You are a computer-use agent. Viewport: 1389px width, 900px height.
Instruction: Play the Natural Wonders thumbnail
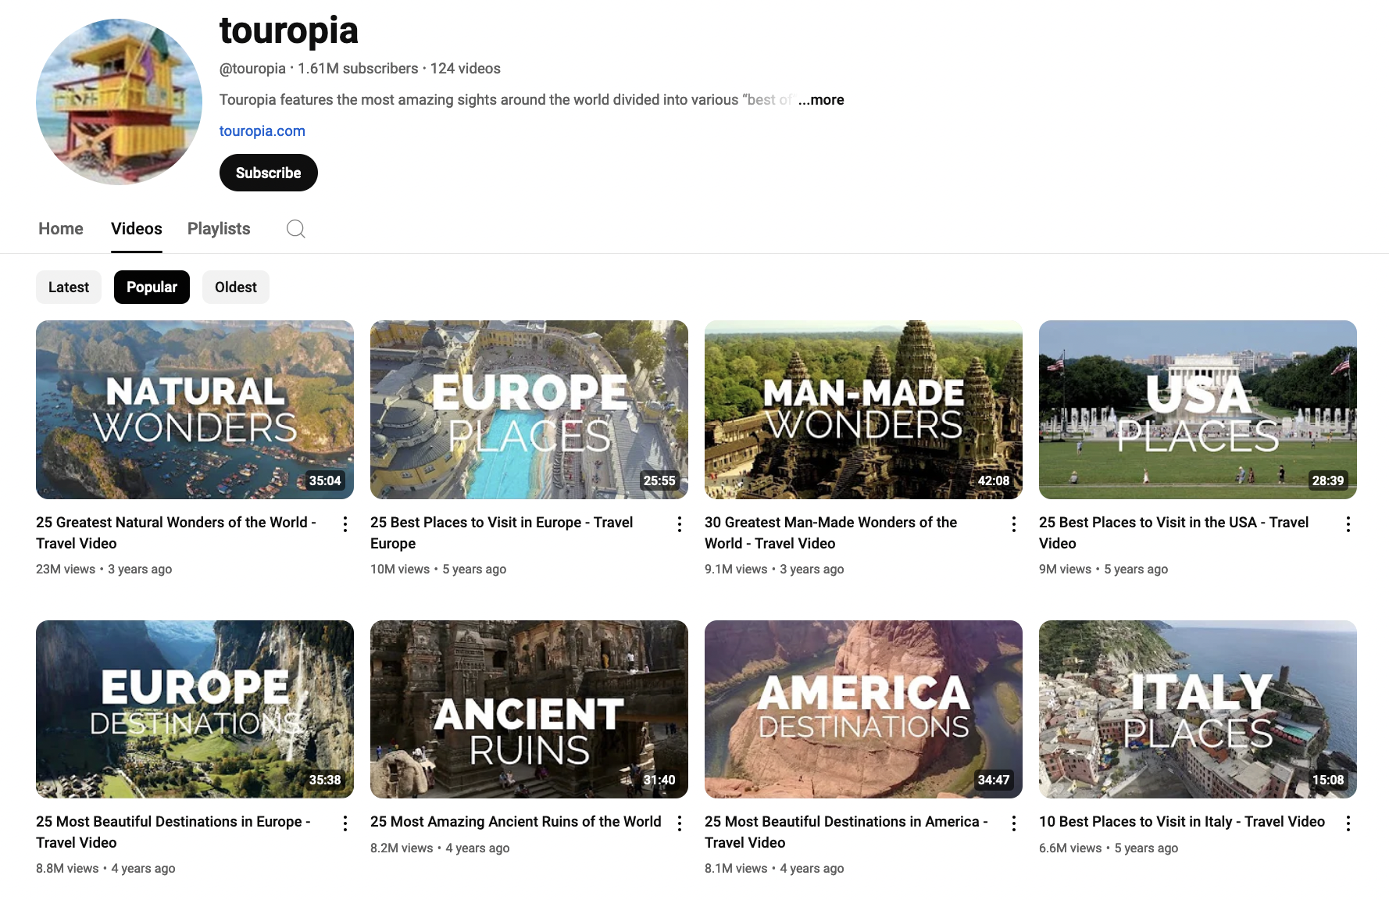(195, 409)
